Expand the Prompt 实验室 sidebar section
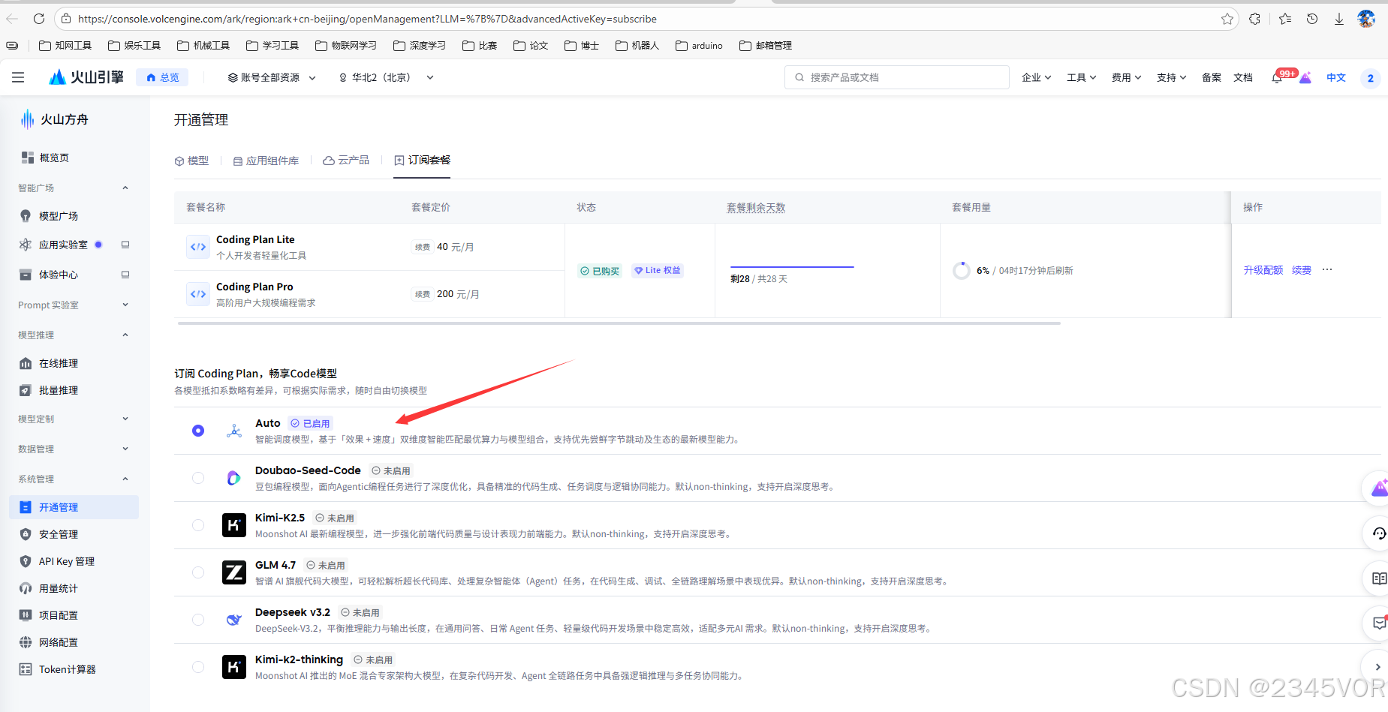 click(x=125, y=305)
